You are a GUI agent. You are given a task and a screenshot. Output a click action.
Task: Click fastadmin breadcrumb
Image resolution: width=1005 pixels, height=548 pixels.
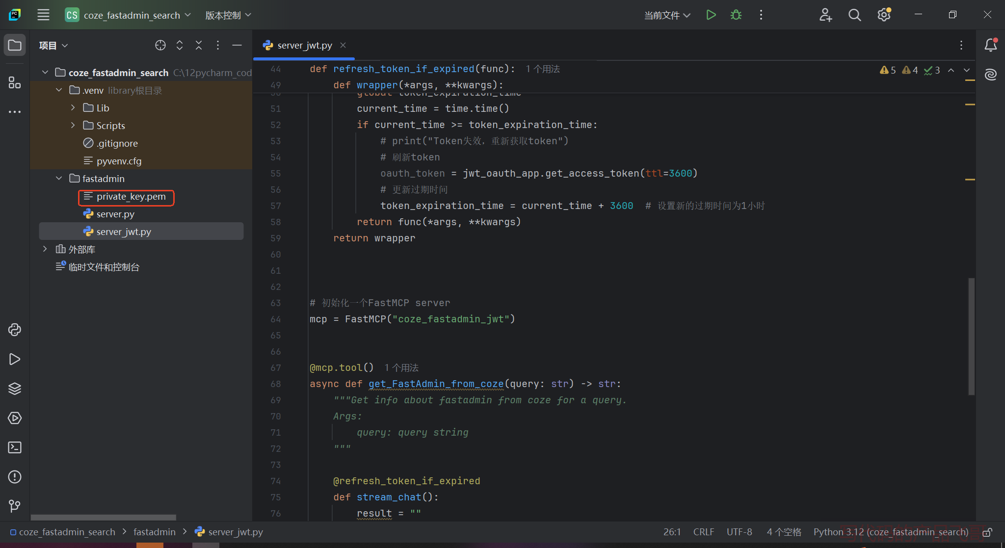pyautogui.click(x=155, y=532)
